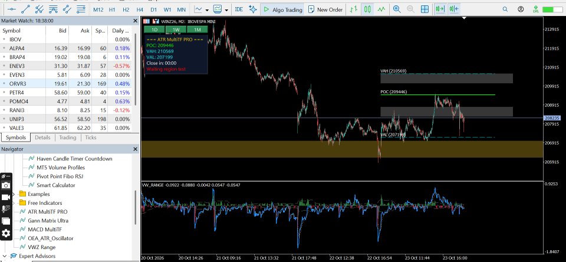Switch to Details tab in Market Watch

pos(42,137)
